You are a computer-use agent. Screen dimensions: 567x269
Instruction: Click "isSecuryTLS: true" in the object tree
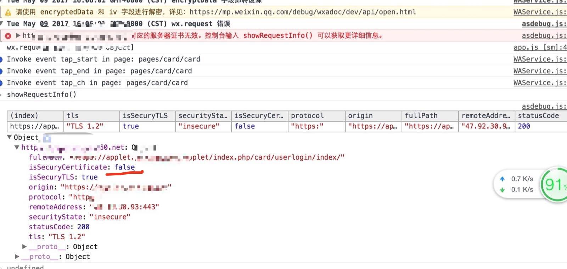pos(63,177)
